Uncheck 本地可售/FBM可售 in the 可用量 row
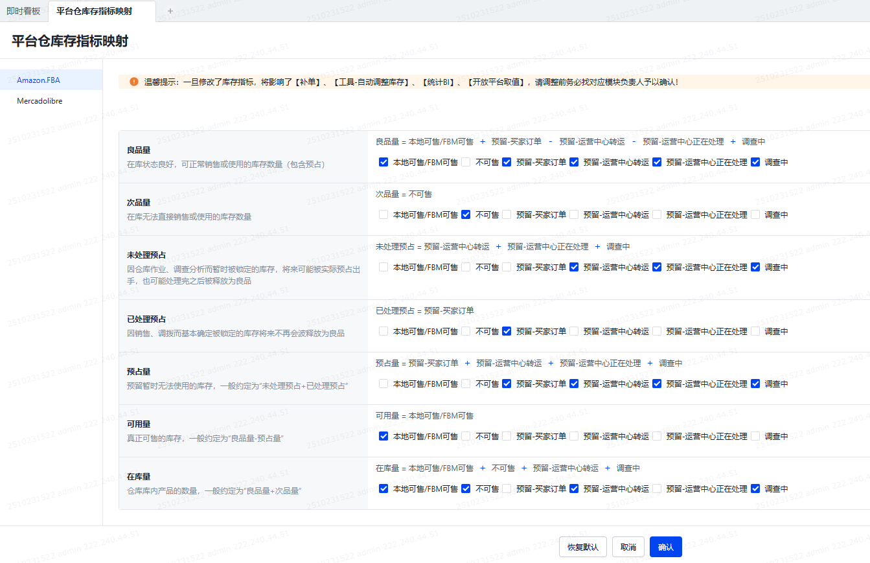Viewport: 870px width, 563px height. pos(383,436)
